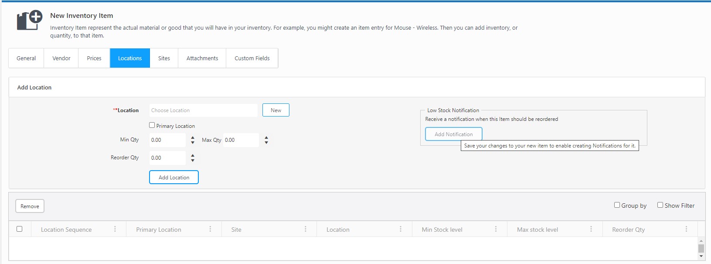
Task: Check the Show Filter option
Action: pos(660,205)
